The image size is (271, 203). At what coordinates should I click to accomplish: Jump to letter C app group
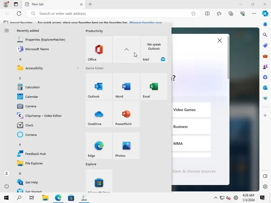coord(20,78)
